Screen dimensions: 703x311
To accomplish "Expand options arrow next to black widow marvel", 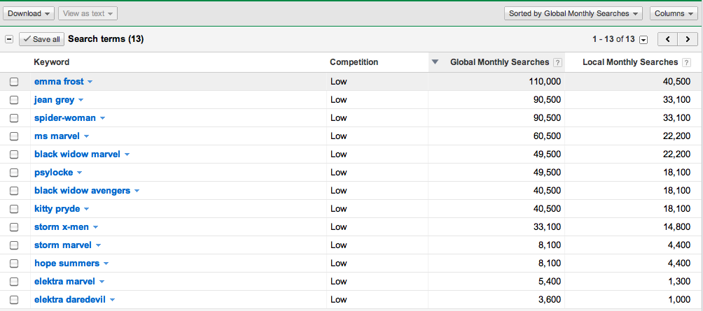I will [127, 155].
